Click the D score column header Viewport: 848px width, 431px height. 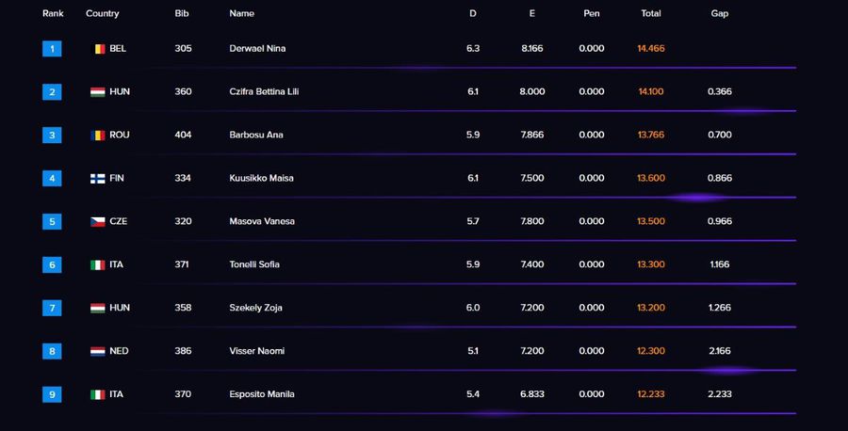click(x=473, y=14)
